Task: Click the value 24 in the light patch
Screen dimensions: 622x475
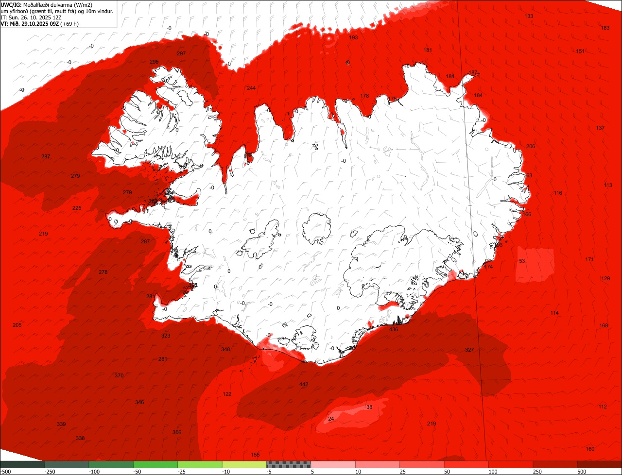Action: pyautogui.click(x=331, y=419)
